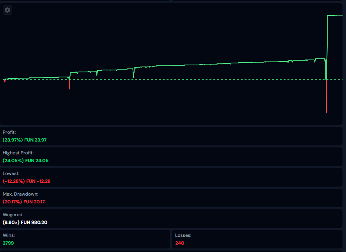The width and height of the screenshot is (346, 252).
Task: Click the large red spike at chart's right
Action: click(326, 97)
